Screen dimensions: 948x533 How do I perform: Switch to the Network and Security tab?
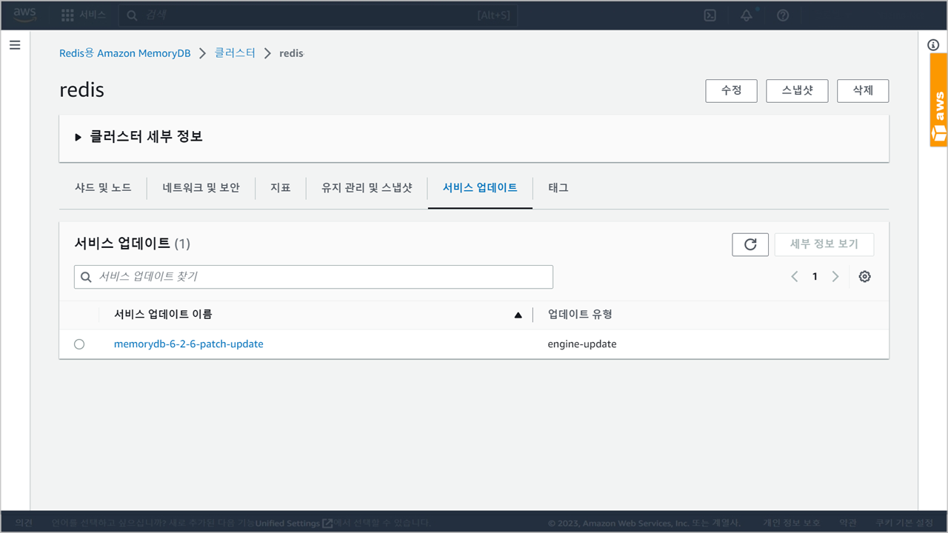tap(201, 188)
